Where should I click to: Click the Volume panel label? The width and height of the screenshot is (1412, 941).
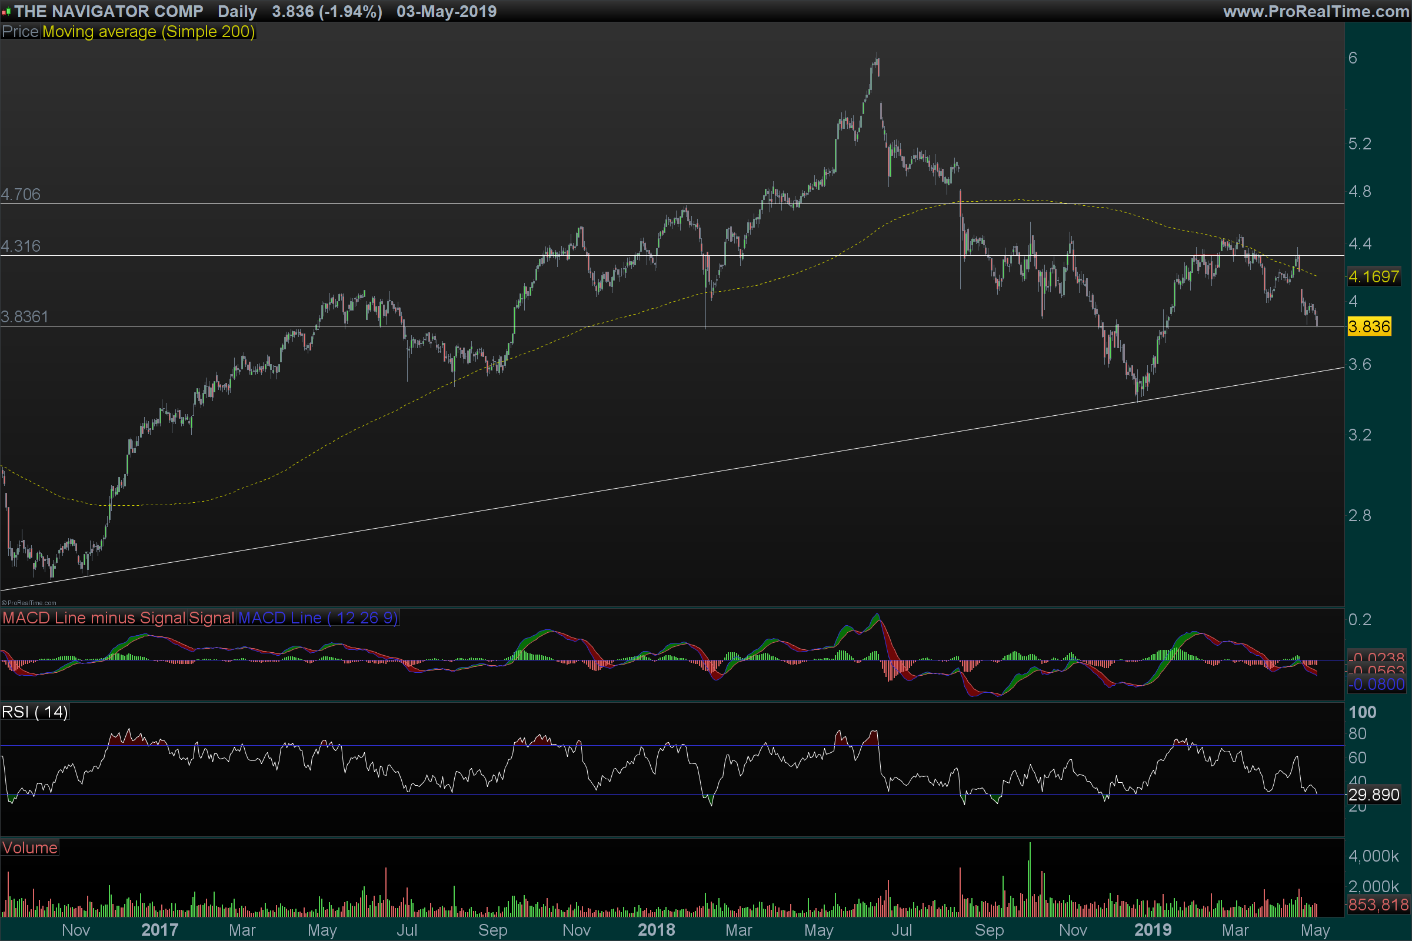click(x=29, y=848)
